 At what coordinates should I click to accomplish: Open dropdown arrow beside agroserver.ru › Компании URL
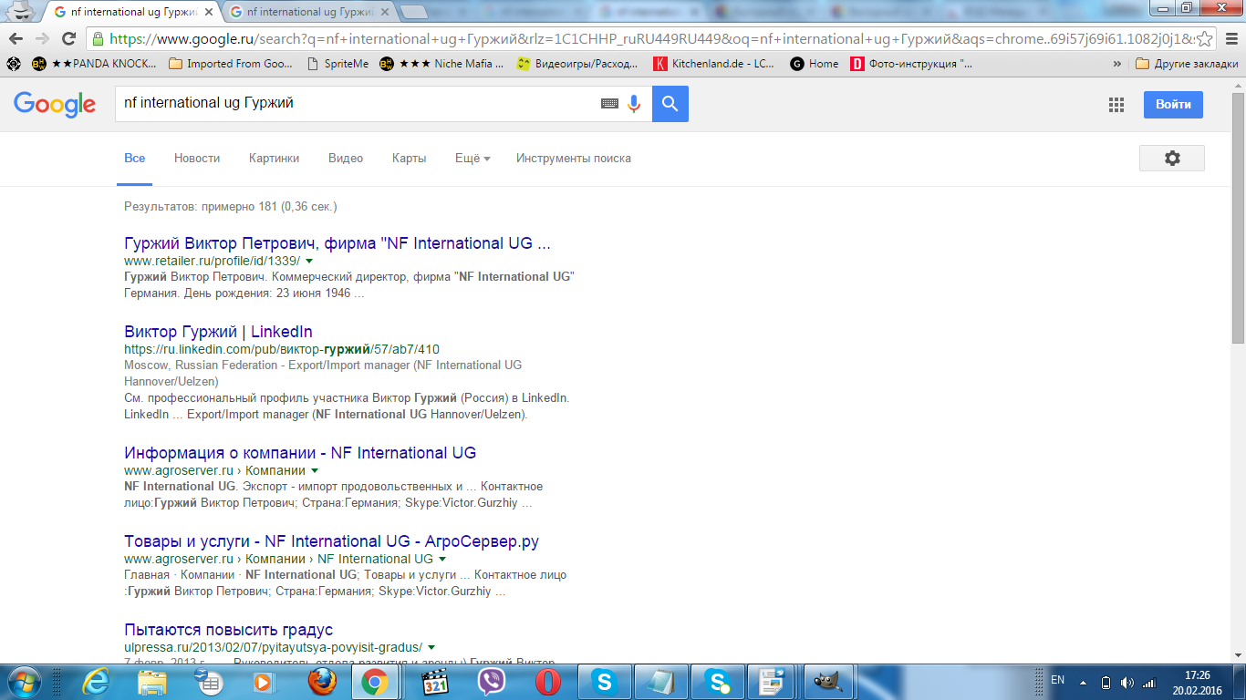pyautogui.click(x=315, y=470)
